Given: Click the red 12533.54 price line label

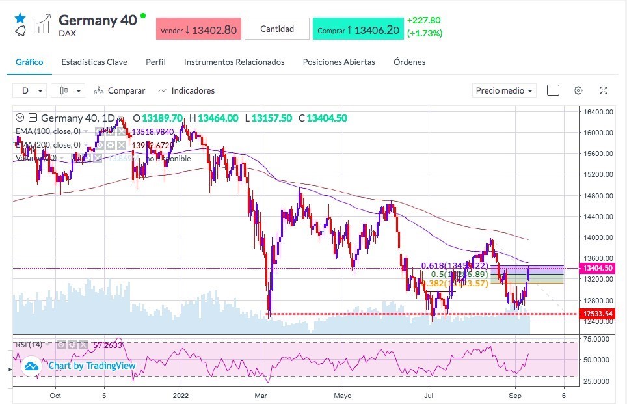Looking at the screenshot, I should tap(598, 314).
